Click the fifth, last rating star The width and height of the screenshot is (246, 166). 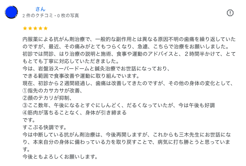[x=46, y=28]
